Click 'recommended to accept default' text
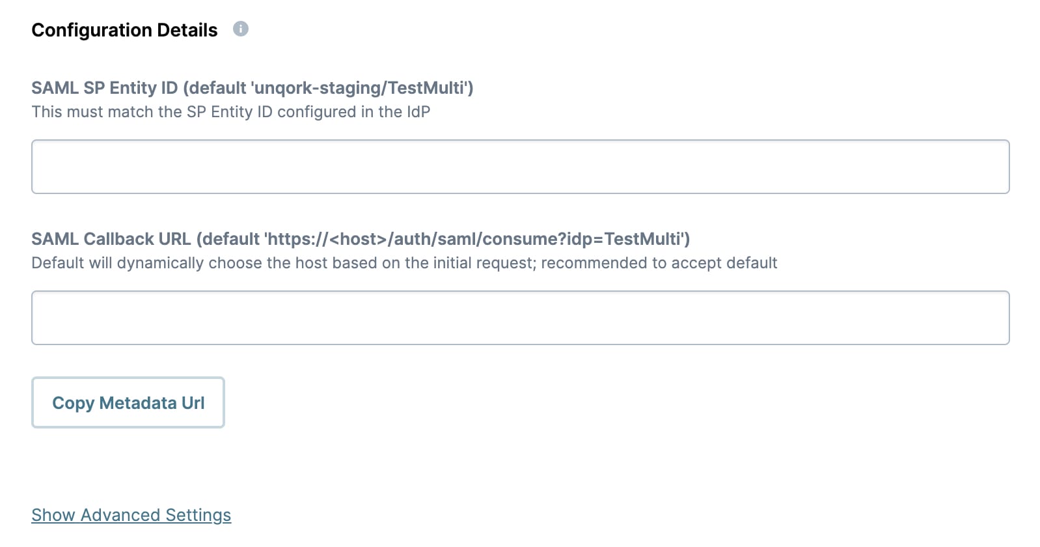 click(x=659, y=263)
